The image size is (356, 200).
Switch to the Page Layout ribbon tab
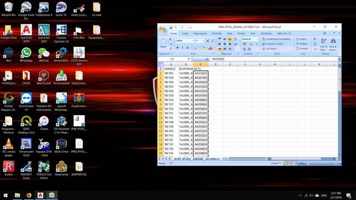pyautogui.click(x=200, y=33)
